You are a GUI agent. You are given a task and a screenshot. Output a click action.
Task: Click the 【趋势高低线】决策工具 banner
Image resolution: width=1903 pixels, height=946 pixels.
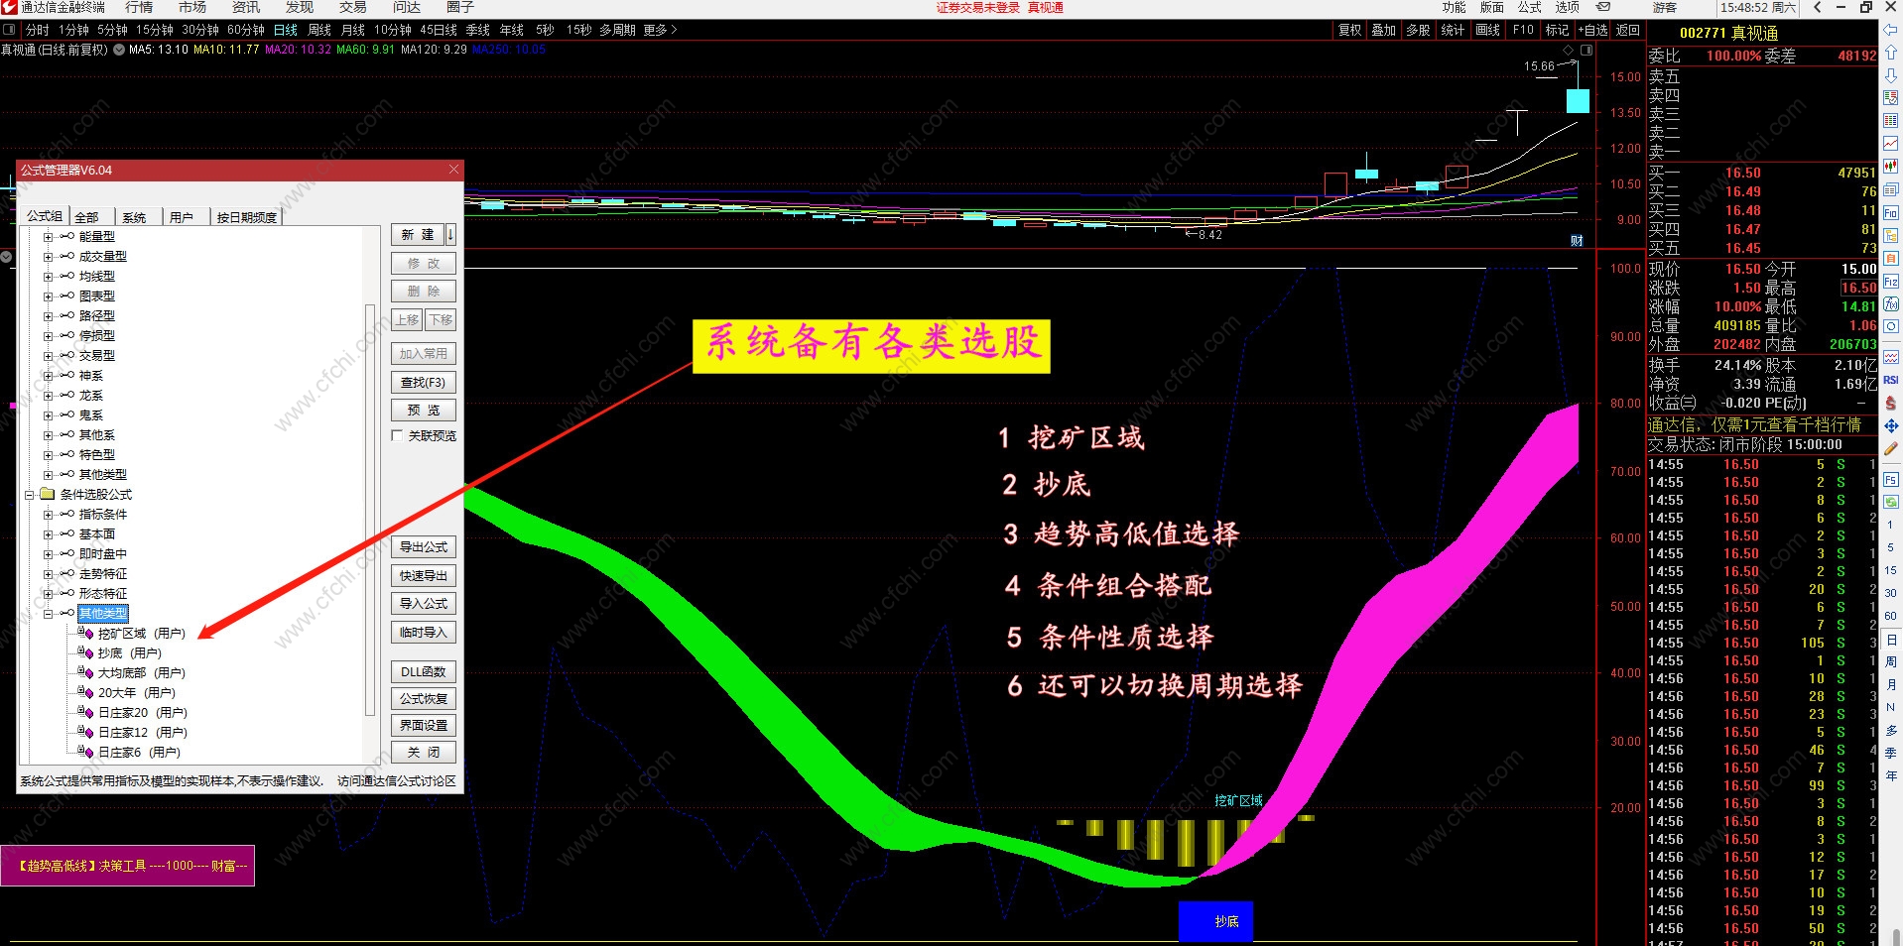tap(128, 866)
